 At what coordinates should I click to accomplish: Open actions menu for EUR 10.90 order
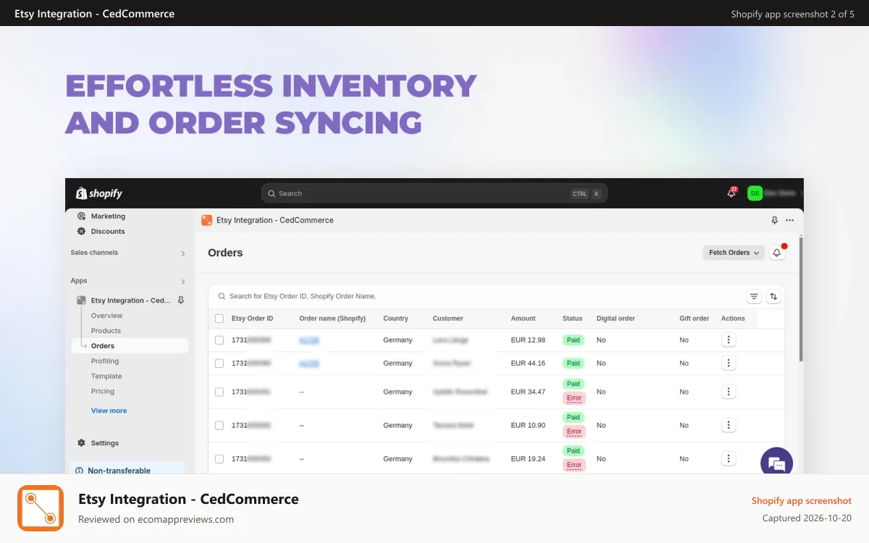click(729, 425)
